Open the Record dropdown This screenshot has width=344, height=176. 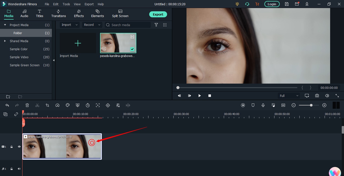click(x=92, y=25)
